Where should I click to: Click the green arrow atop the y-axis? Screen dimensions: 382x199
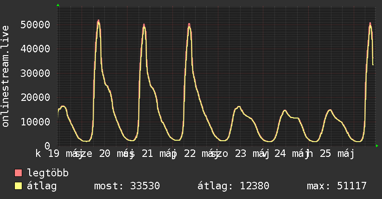click(x=58, y=5)
